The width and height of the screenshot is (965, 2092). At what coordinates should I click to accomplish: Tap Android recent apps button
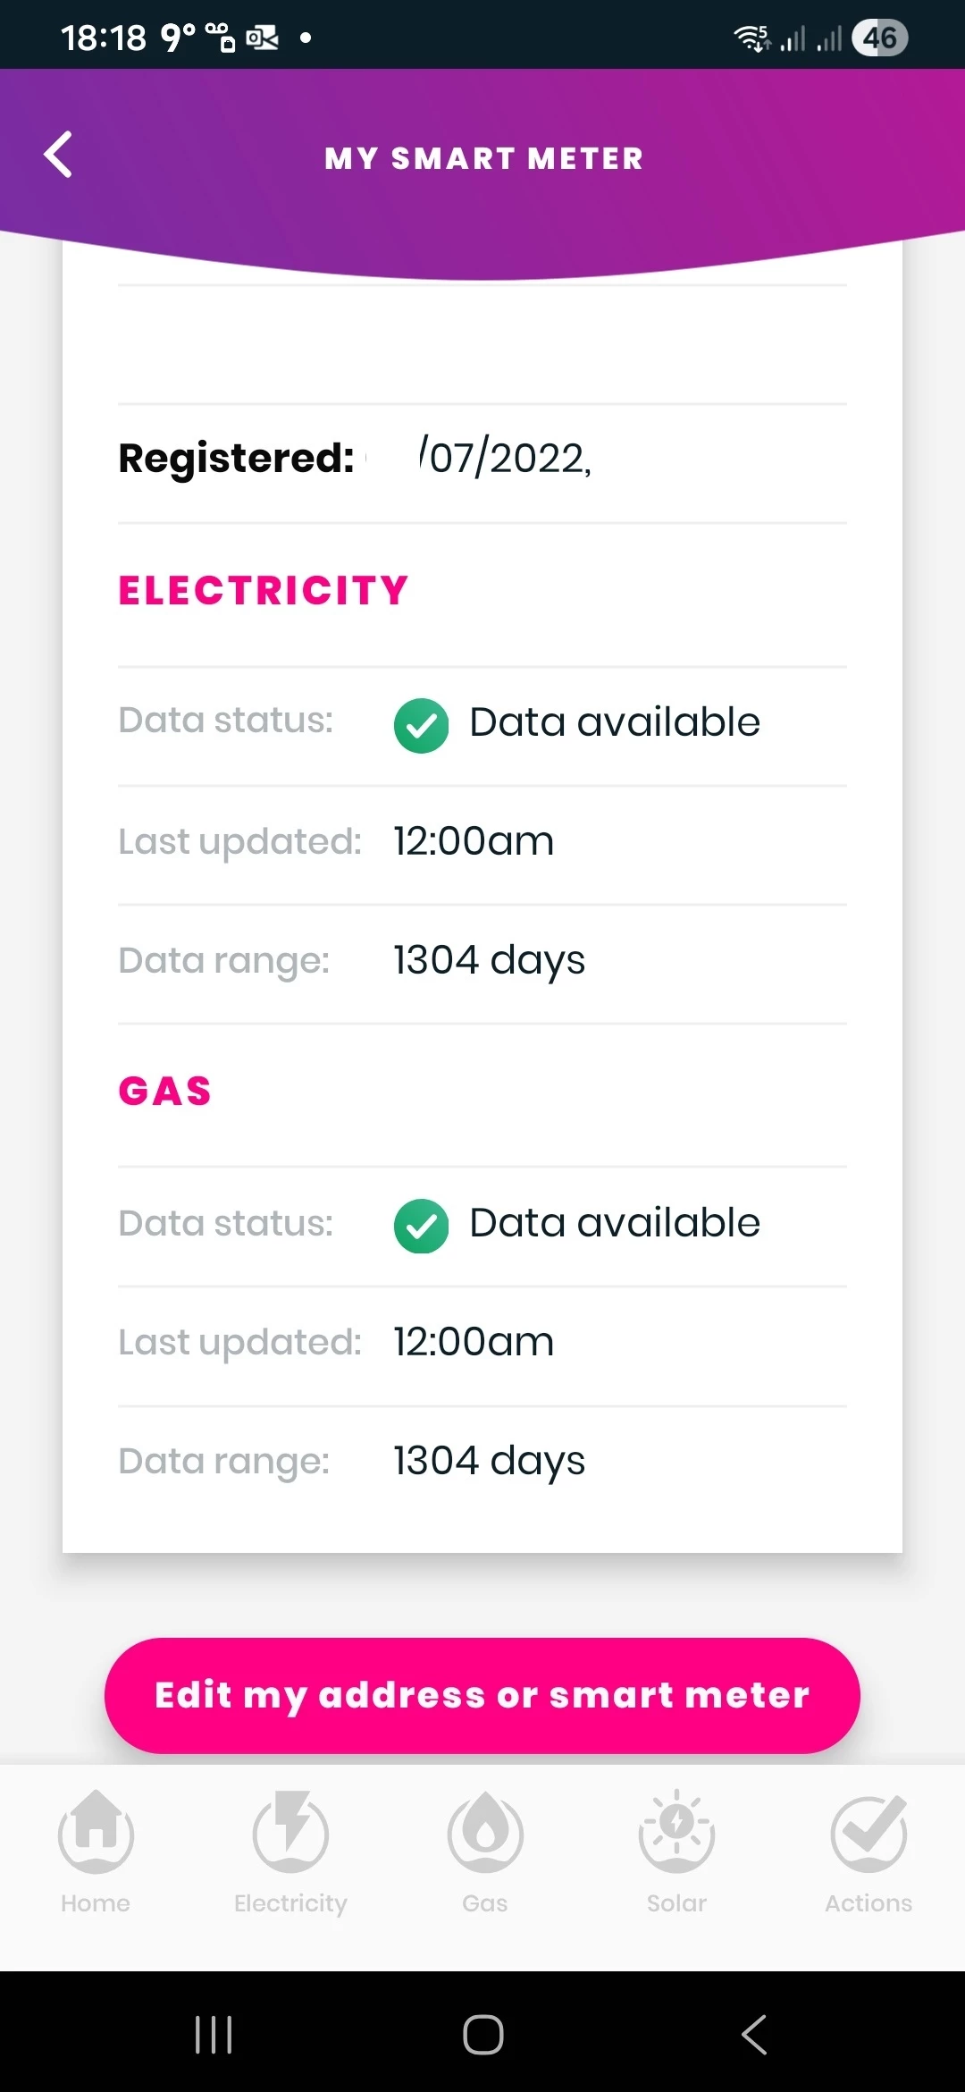(214, 2035)
